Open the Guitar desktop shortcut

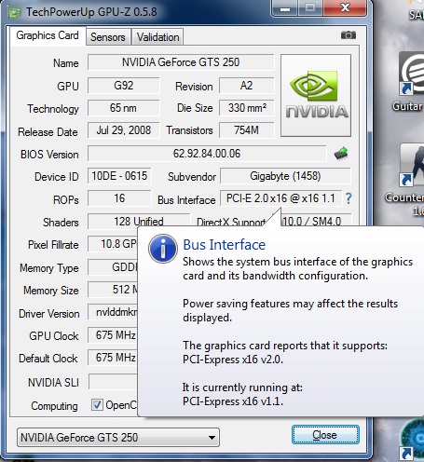411,82
